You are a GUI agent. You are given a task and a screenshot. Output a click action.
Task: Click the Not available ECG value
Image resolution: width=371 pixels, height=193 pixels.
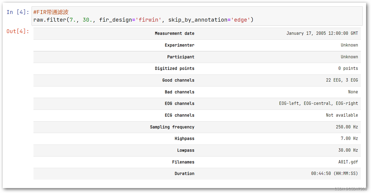pyautogui.click(x=342, y=115)
